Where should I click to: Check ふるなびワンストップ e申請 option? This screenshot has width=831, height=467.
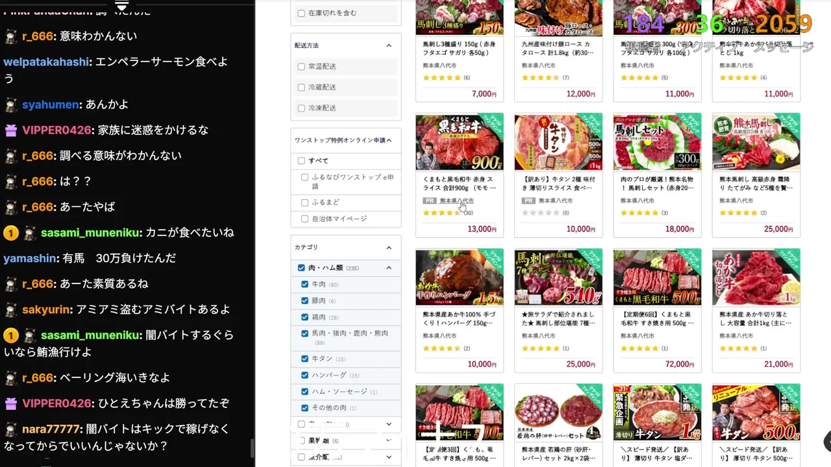coord(305,178)
